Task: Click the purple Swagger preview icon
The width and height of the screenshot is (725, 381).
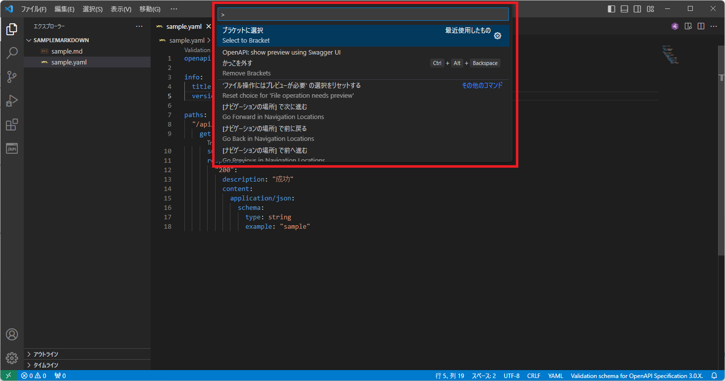Action: [x=674, y=26]
